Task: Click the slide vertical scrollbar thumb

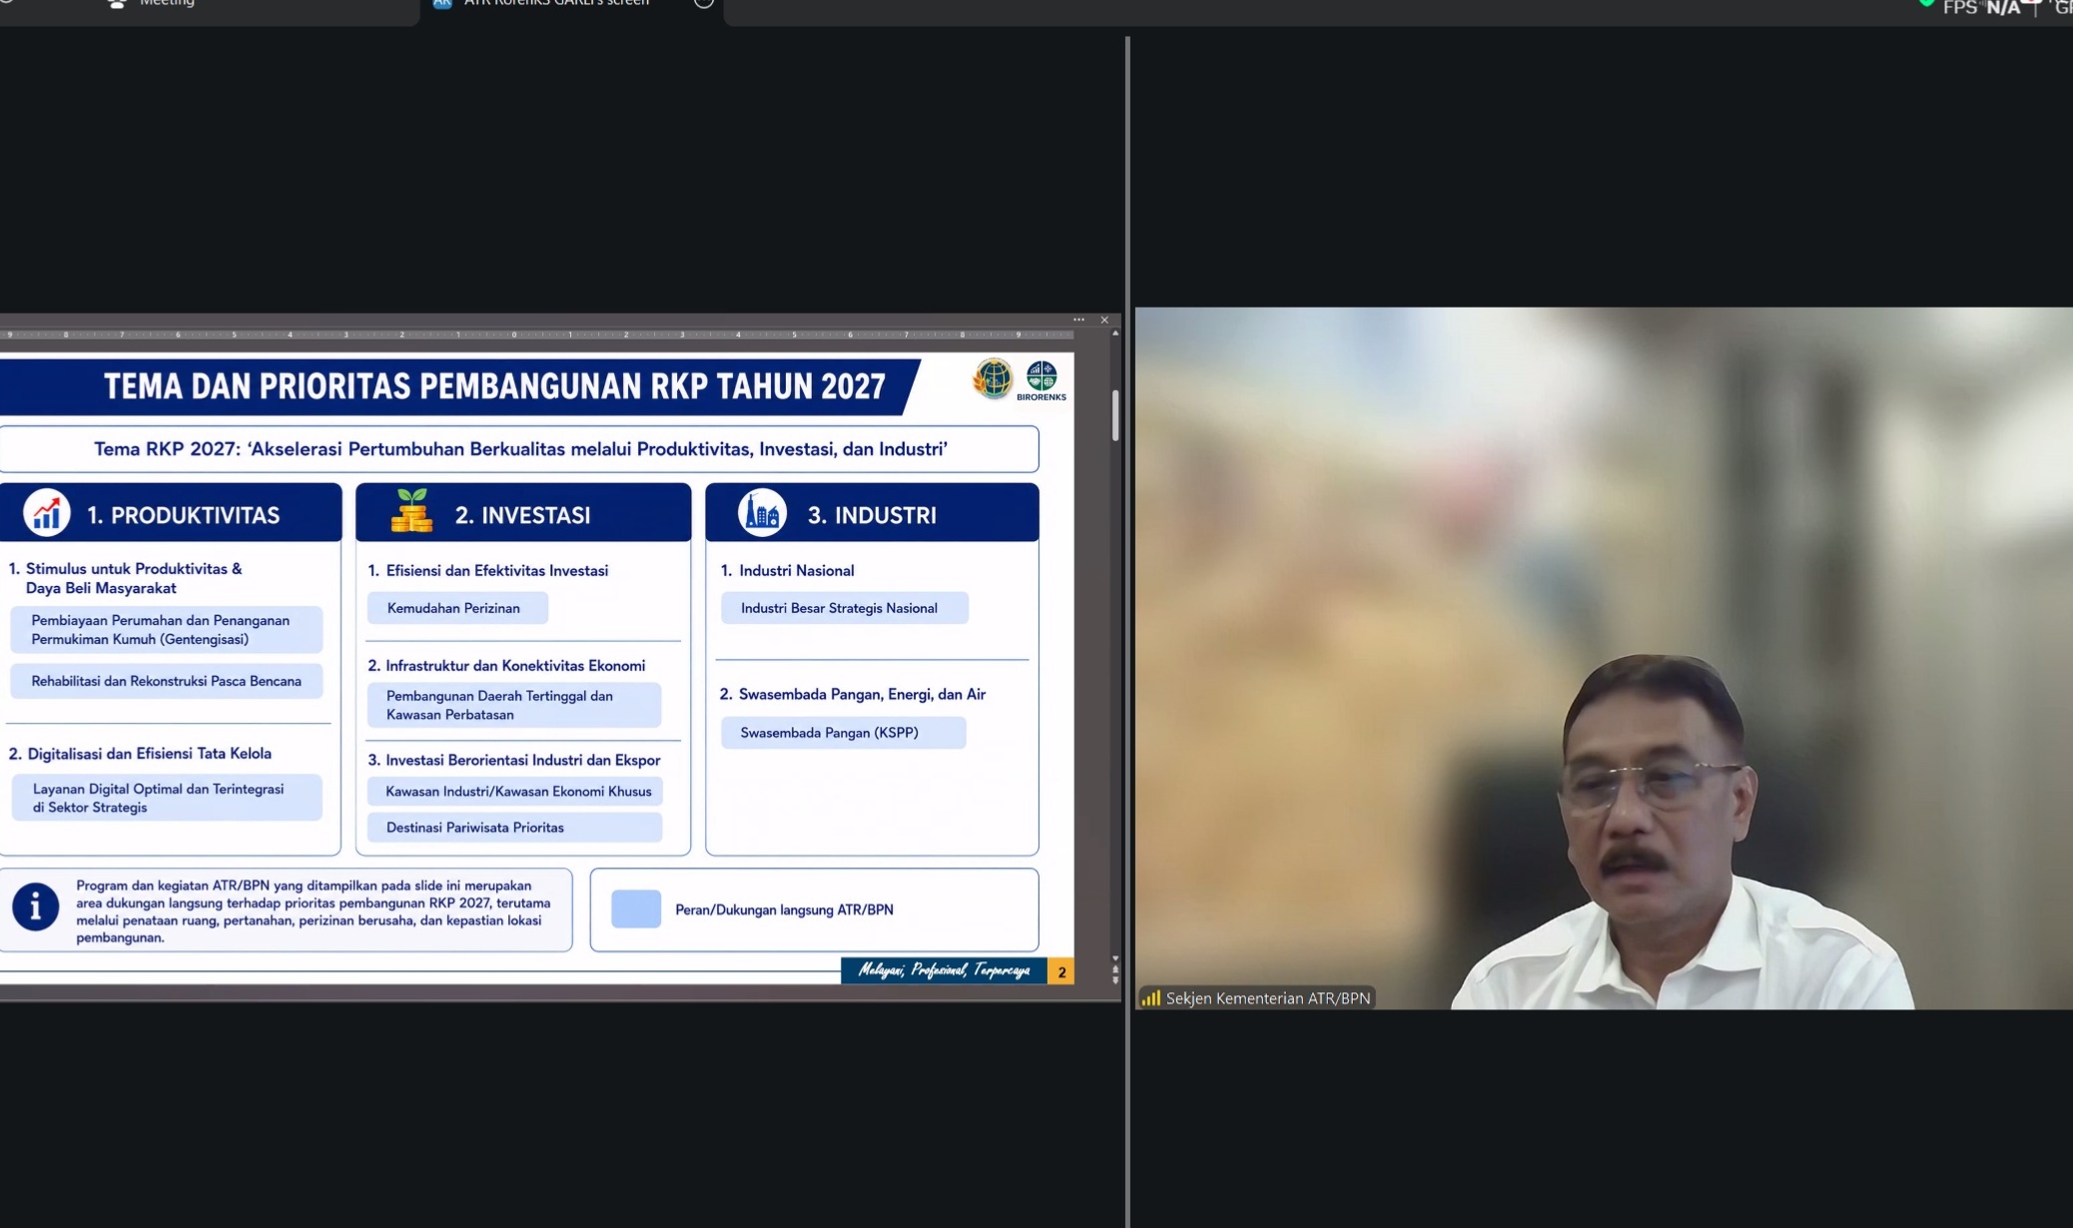Action: [x=1115, y=415]
